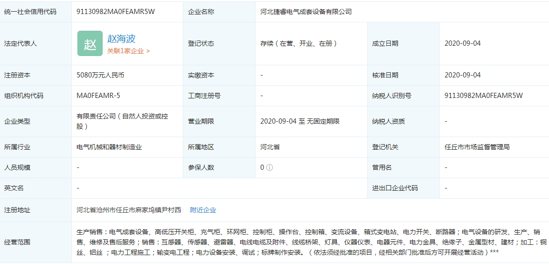This screenshot has height=264, width=549.
Task: Click registration authority 任丘市市场监督管理局
Action: pyautogui.click(x=477, y=147)
